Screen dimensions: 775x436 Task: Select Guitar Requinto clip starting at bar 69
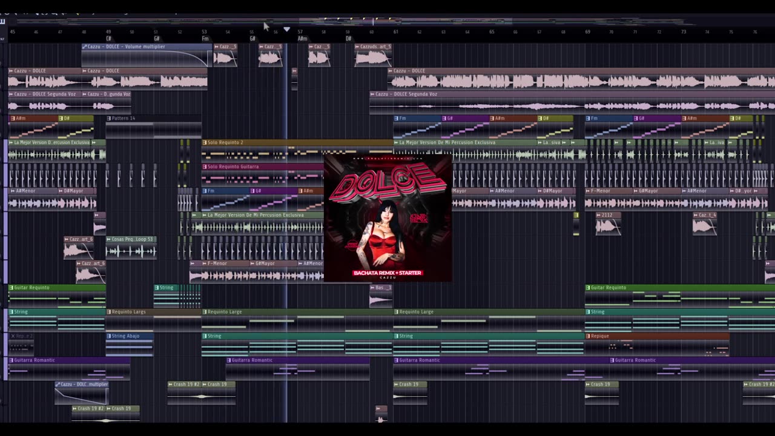pos(680,296)
